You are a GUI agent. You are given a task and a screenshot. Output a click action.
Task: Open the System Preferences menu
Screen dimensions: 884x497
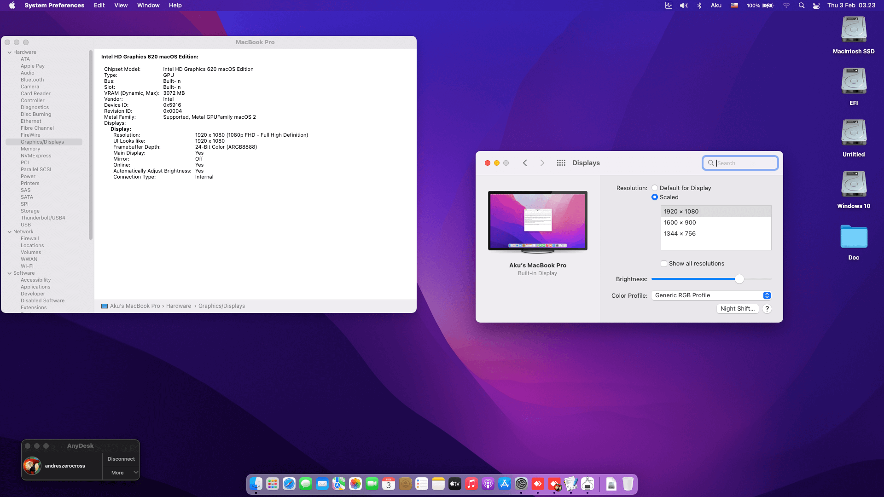[54, 5]
